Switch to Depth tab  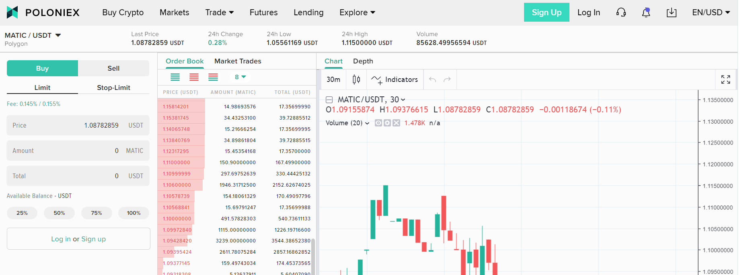[x=363, y=61]
